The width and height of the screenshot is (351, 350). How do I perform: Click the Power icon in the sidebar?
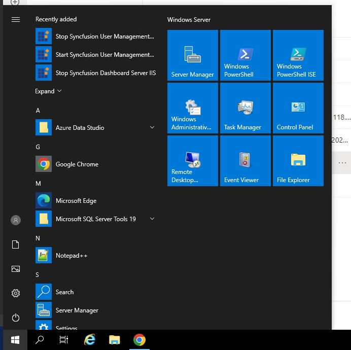[16, 318]
